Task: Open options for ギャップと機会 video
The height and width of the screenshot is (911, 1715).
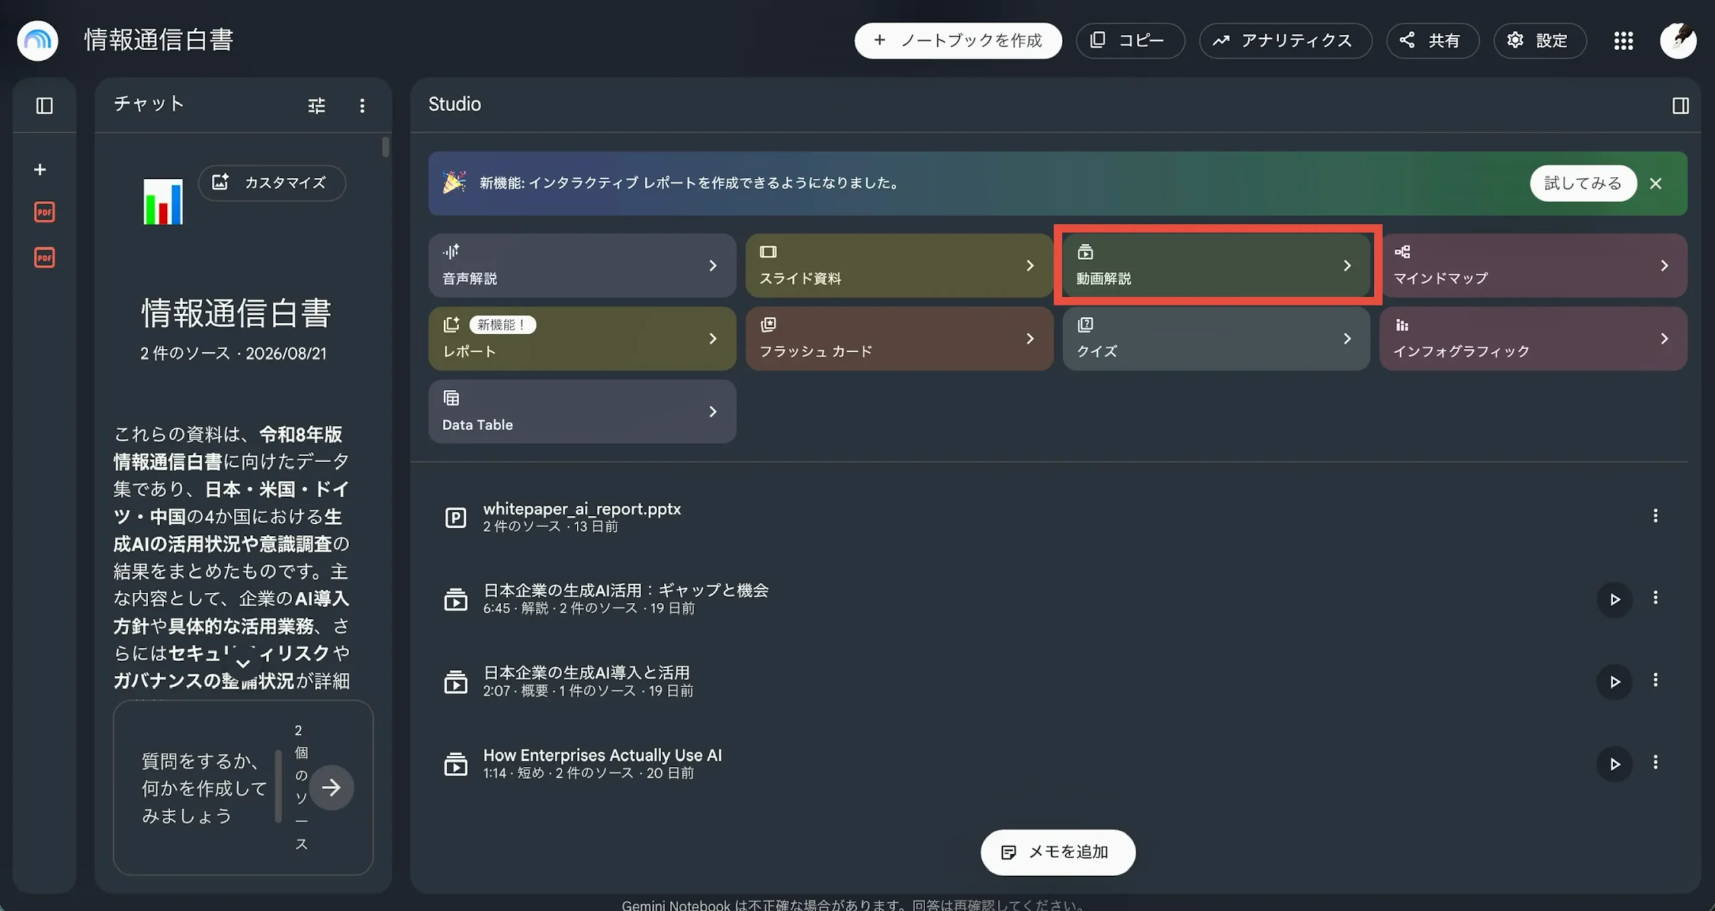Action: tap(1655, 598)
